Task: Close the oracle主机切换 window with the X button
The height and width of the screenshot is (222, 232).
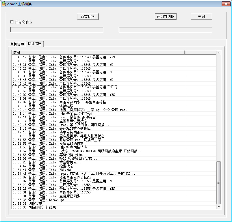Action: point(226,4)
